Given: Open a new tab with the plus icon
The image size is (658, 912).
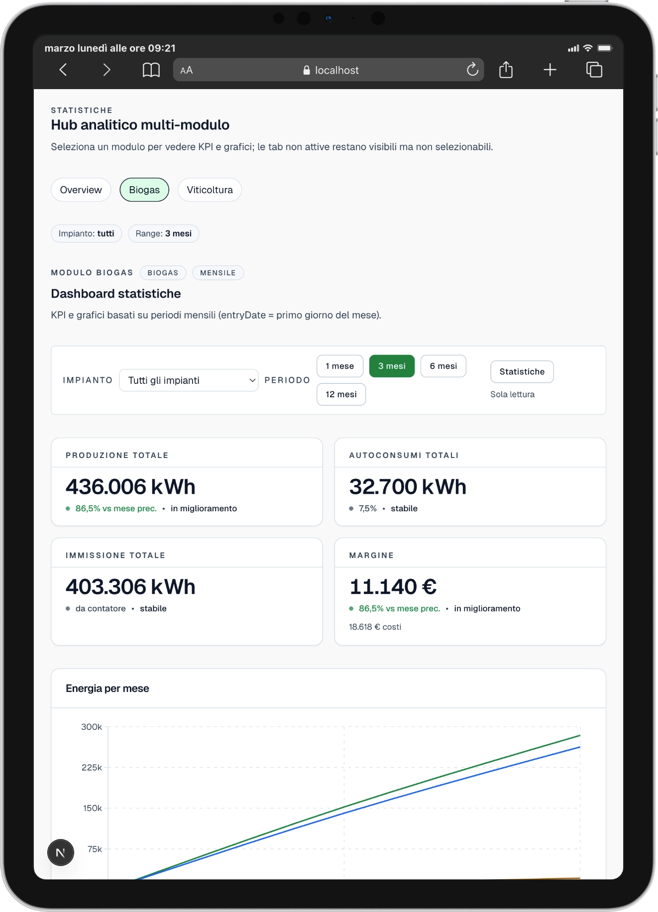Looking at the screenshot, I should coord(549,70).
